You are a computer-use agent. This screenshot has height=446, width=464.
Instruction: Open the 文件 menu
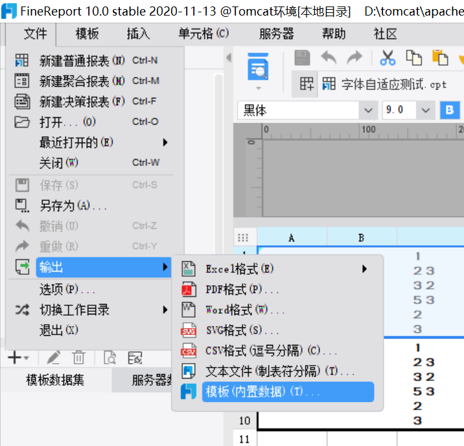coord(35,34)
